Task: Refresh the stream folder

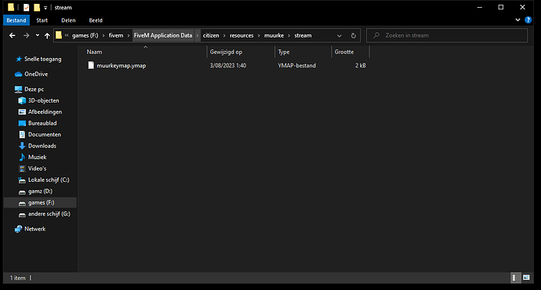Action: coord(354,35)
